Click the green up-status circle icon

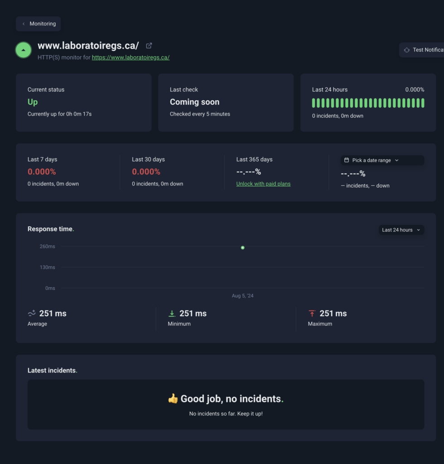(24, 50)
